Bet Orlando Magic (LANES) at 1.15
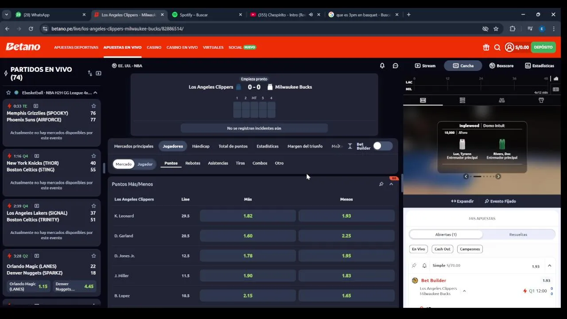Image resolution: width=567 pixels, height=319 pixels. (28, 286)
